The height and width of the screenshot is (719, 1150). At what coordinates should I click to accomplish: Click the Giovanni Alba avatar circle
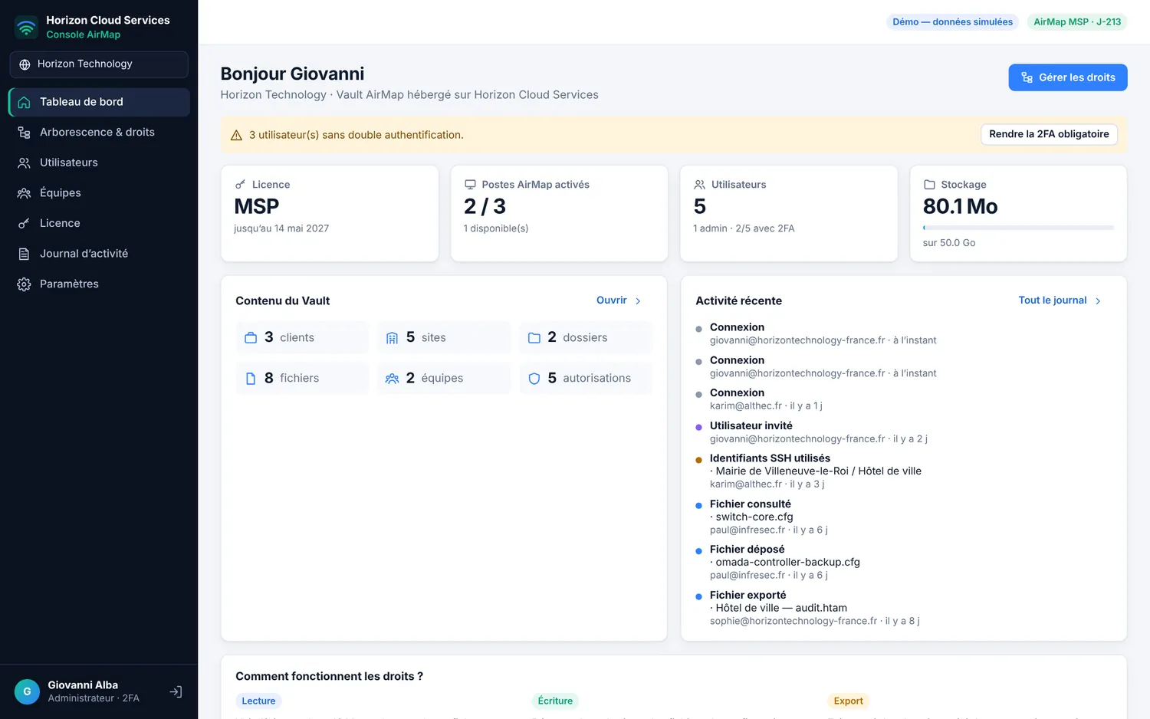[x=27, y=691]
